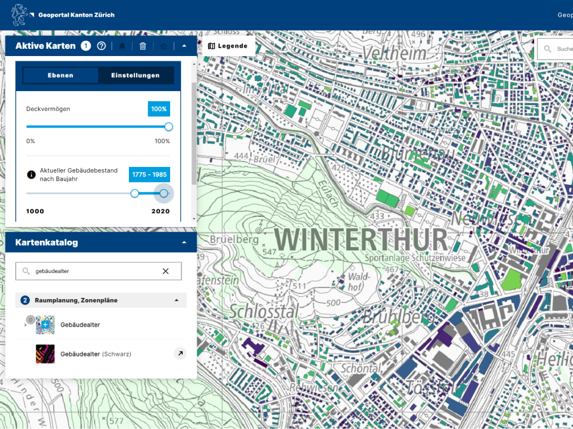Screen dimensions: 573x429
Task: Open Gebäudealter (Schwarz) arrow icon
Action: [x=180, y=354]
